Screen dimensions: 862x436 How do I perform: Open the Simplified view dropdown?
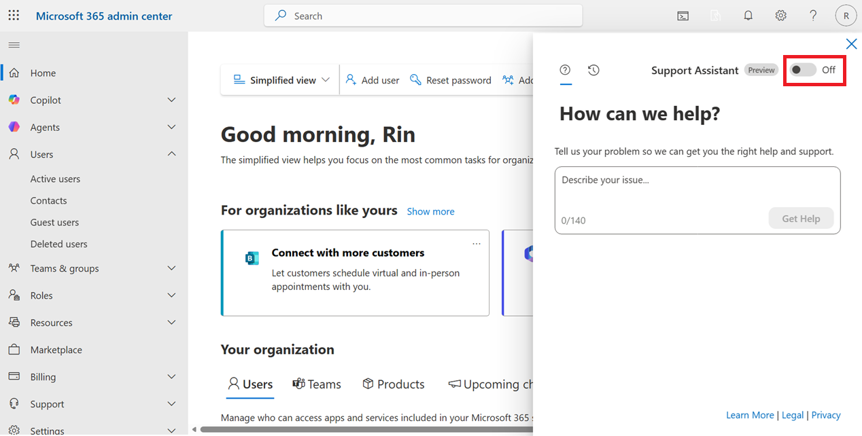coord(281,80)
